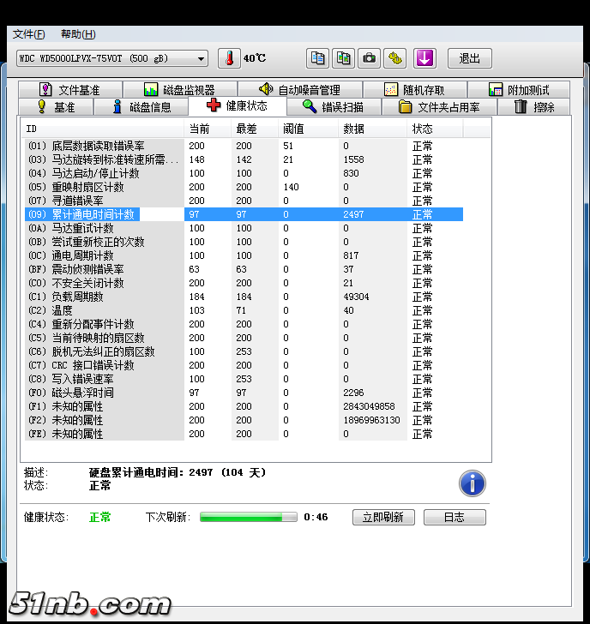Image resolution: width=590 pixels, height=624 pixels.
Task: Click data value 2843049858
Action: click(x=369, y=406)
